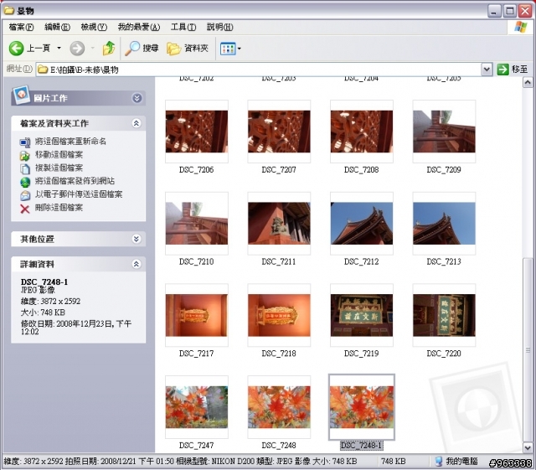Image resolution: width=536 pixels, height=470 pixels.
Task: Click the publish to web globe icon
Action: 25,182
